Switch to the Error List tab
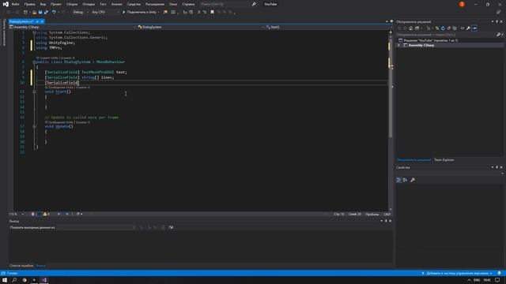This screenshot has height=284, width=506. pos(21,266)
